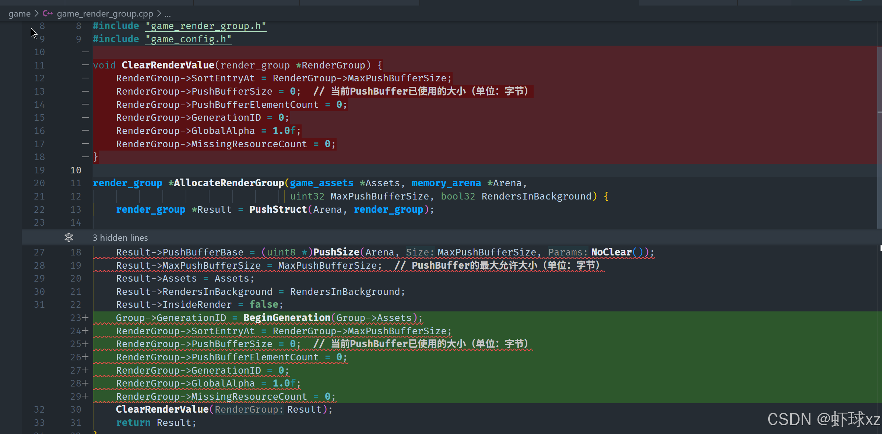Open the game folder breadcrumb
The image size is (882, 434).
(19, 14)
